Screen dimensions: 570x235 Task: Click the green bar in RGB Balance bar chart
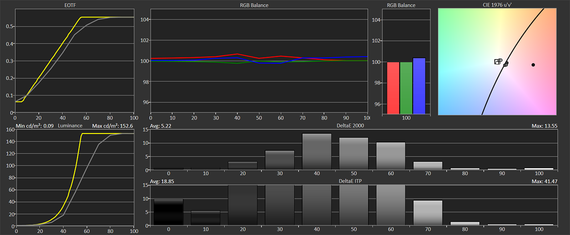[406, 88]
